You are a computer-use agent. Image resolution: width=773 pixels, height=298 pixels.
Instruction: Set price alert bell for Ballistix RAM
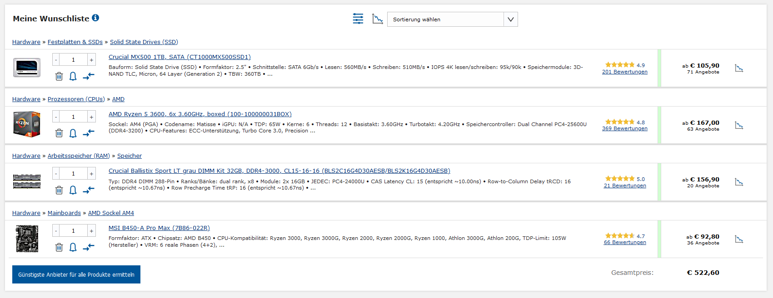point(73,190)
